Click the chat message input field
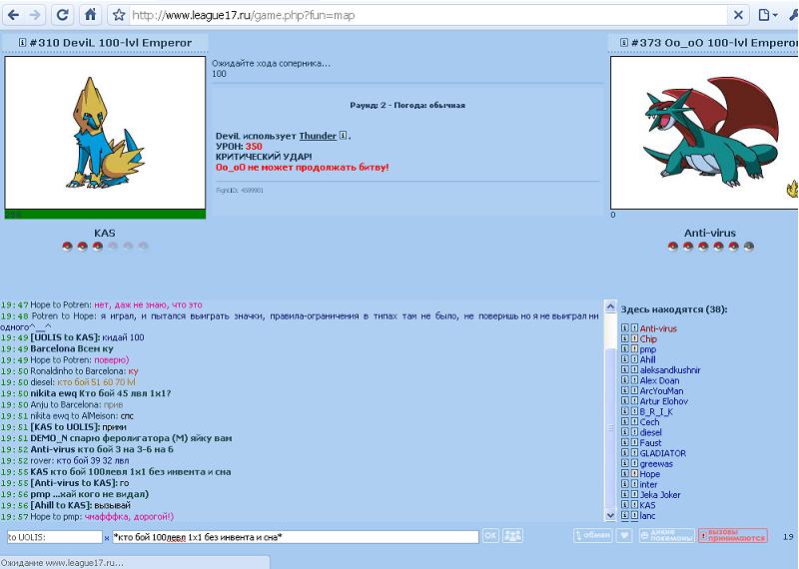The width and height of the screenshot is (799, 569). pos(296,537)
